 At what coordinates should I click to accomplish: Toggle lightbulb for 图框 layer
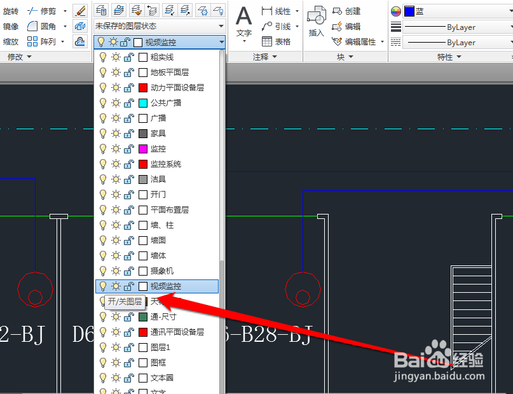click(103, 363)
